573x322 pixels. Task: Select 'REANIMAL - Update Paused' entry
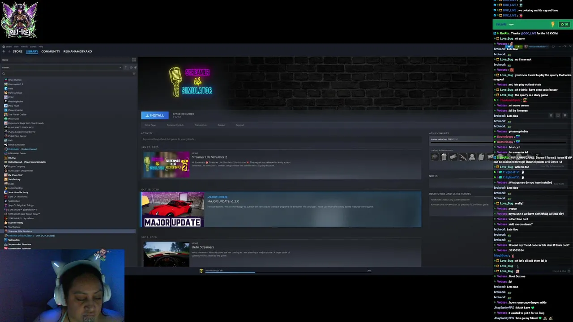click(x=22, y=149)
